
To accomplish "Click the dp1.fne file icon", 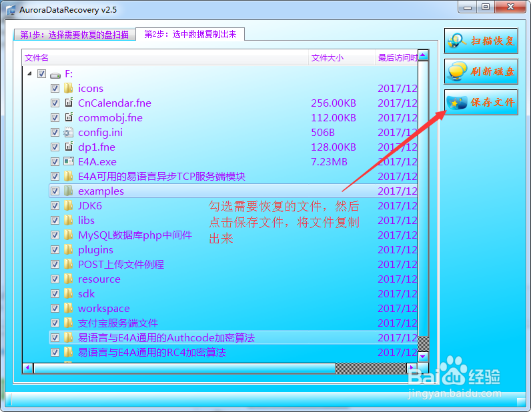I will point(69,146).
